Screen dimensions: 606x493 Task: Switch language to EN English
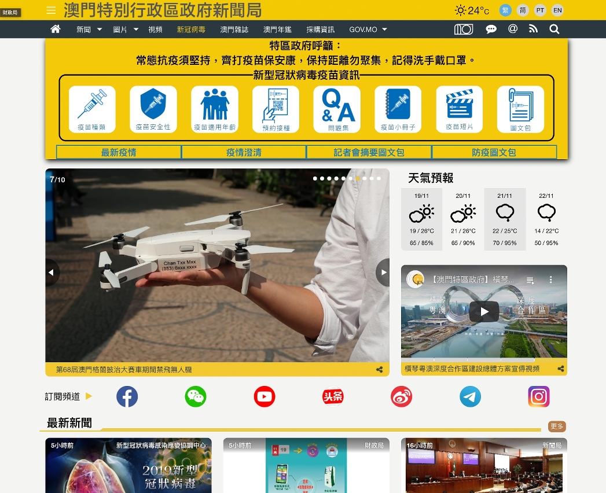click(557, 10)
